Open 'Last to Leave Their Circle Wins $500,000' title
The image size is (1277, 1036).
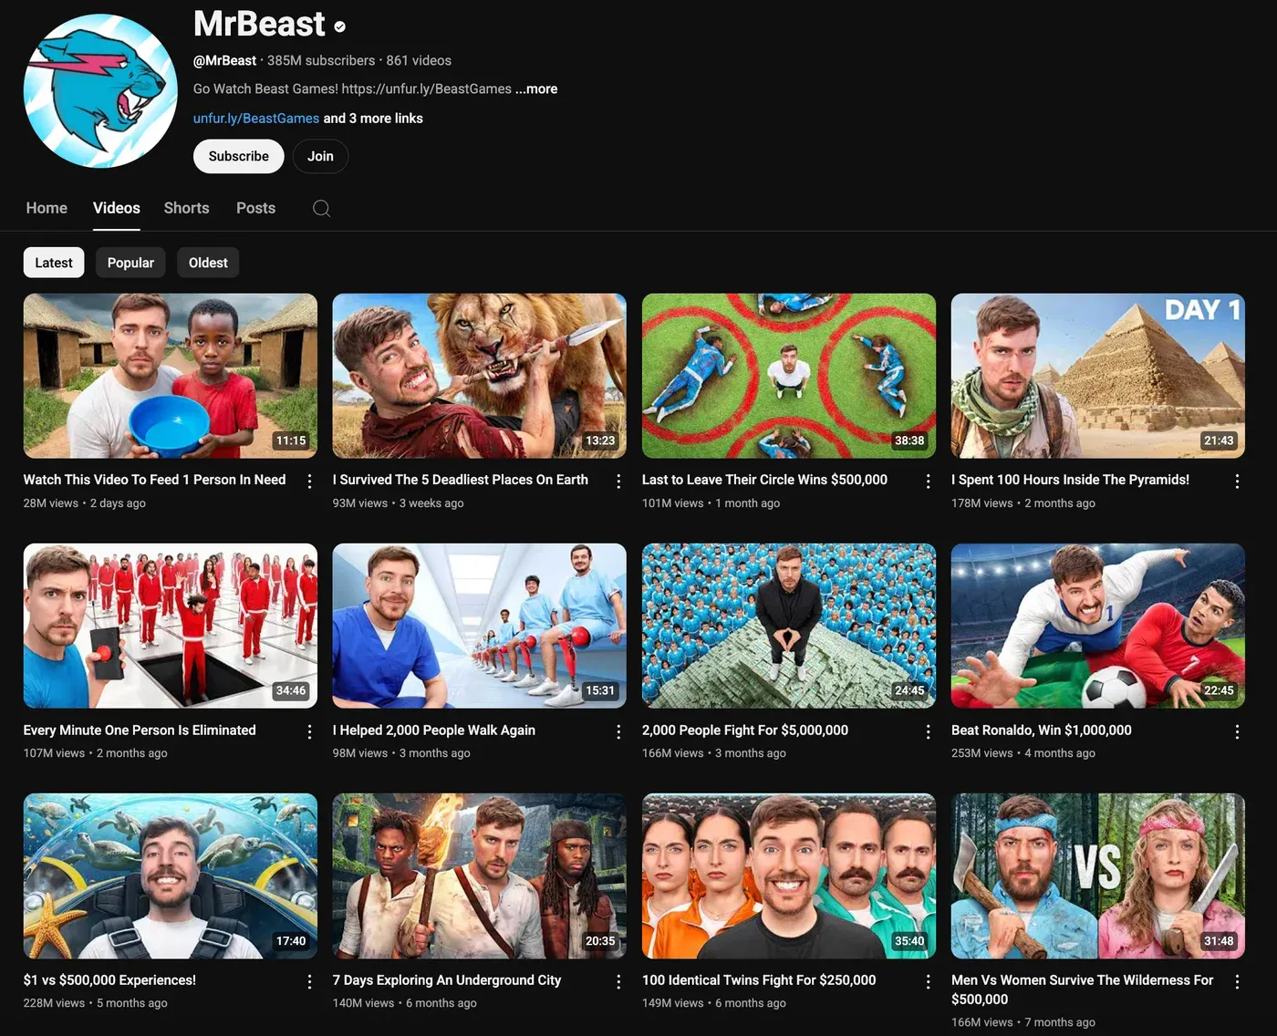[764, 480]
